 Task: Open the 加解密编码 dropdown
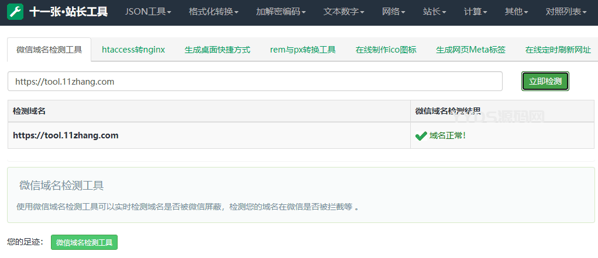(281, 12)
